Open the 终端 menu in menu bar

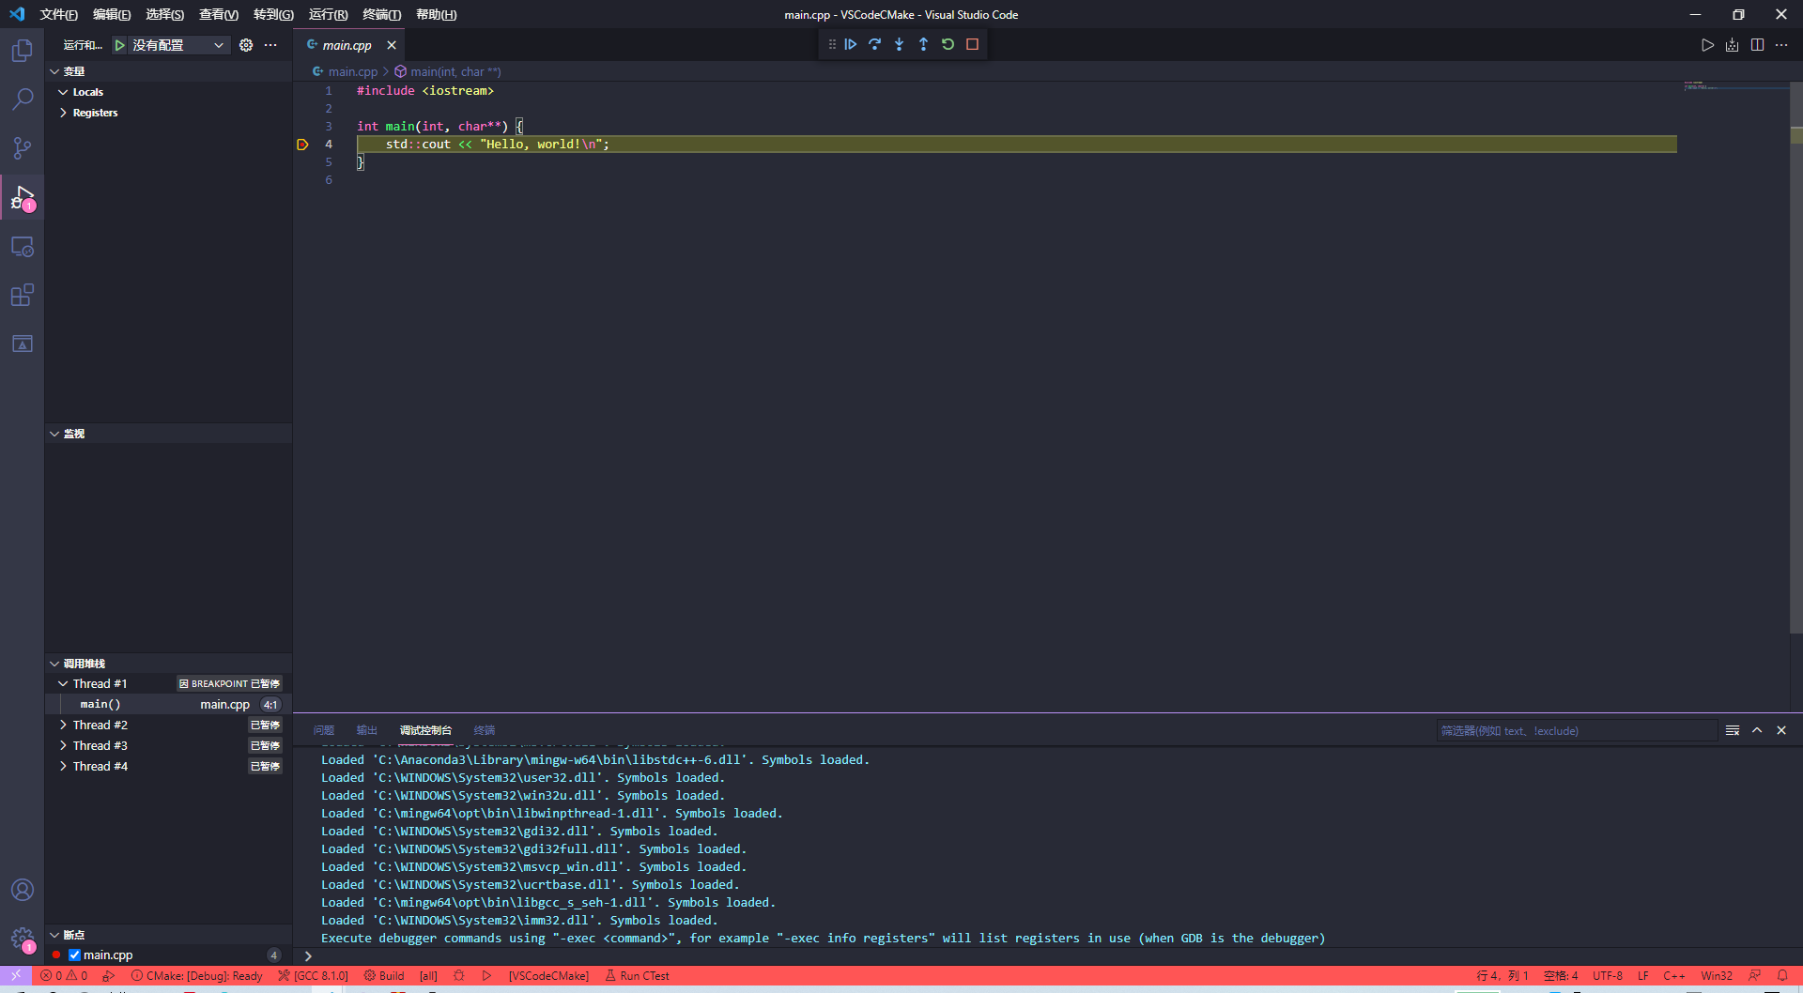point(381,14)
